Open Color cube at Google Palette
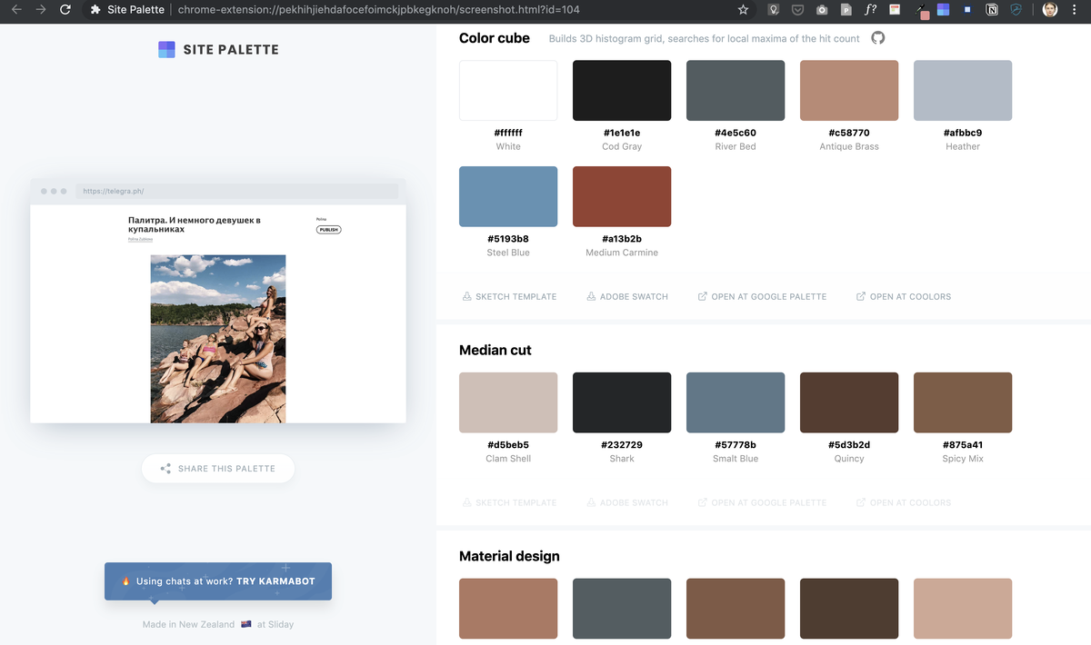Screen dimensions: 1091x645 pos(762,296)
